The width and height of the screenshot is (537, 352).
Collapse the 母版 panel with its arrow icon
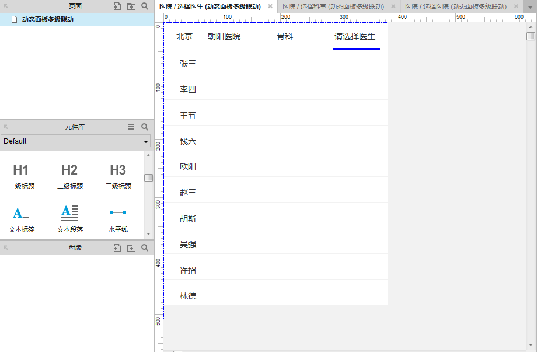pos(5,248)
